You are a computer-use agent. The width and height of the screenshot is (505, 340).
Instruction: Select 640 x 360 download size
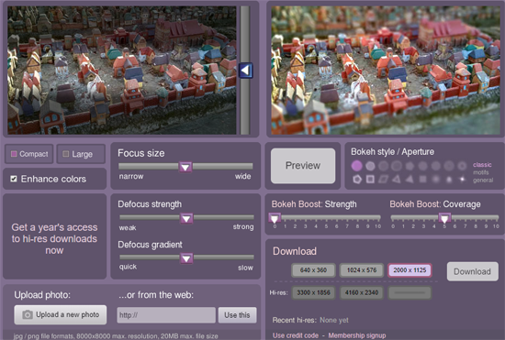(x=313, y=270)
